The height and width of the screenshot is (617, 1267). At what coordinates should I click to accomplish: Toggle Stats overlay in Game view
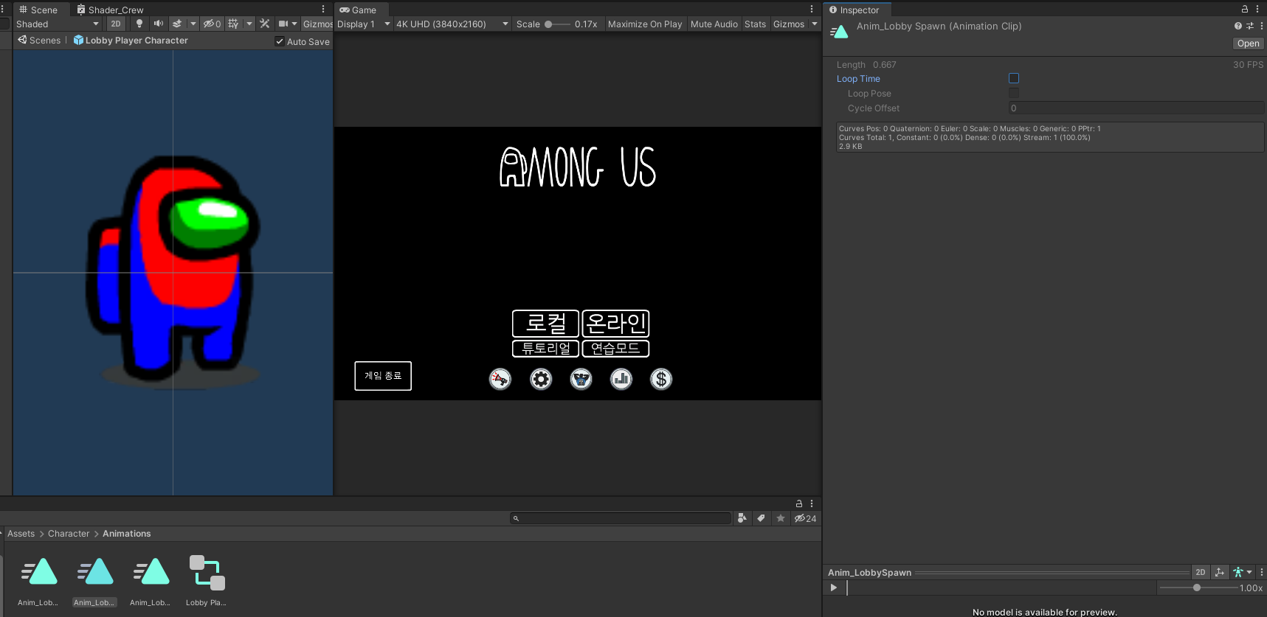pyautogui.click(x=755, y=24)
